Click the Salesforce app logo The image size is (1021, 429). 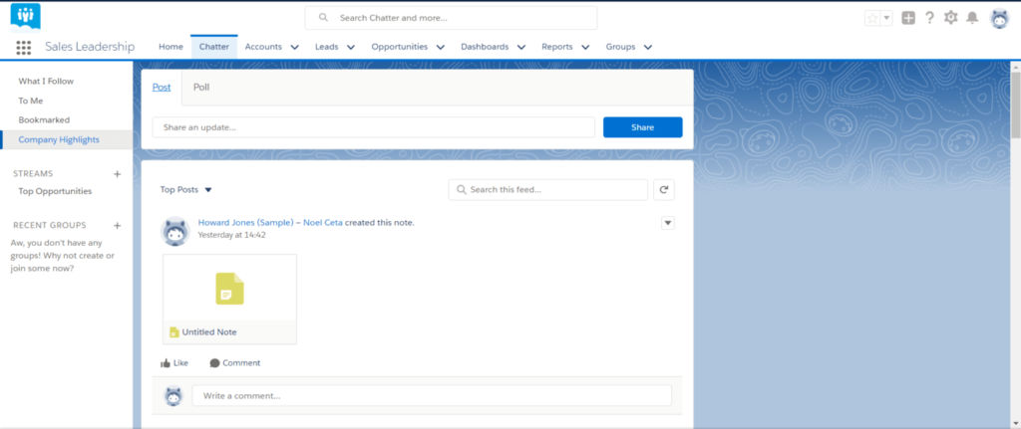click(x=25, y=17)
